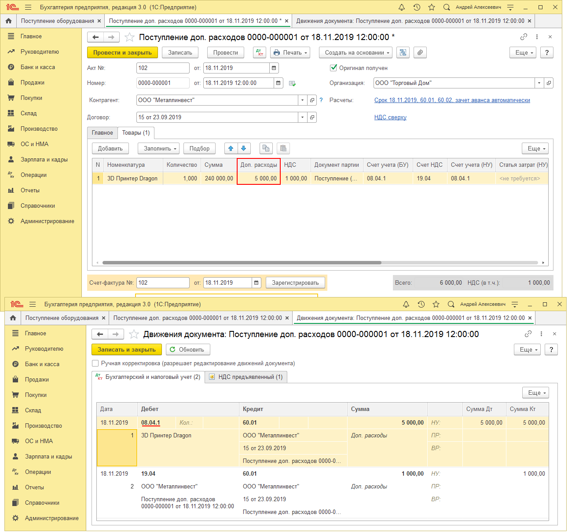Click notifications bell in bottom window

tap(406, 304)
